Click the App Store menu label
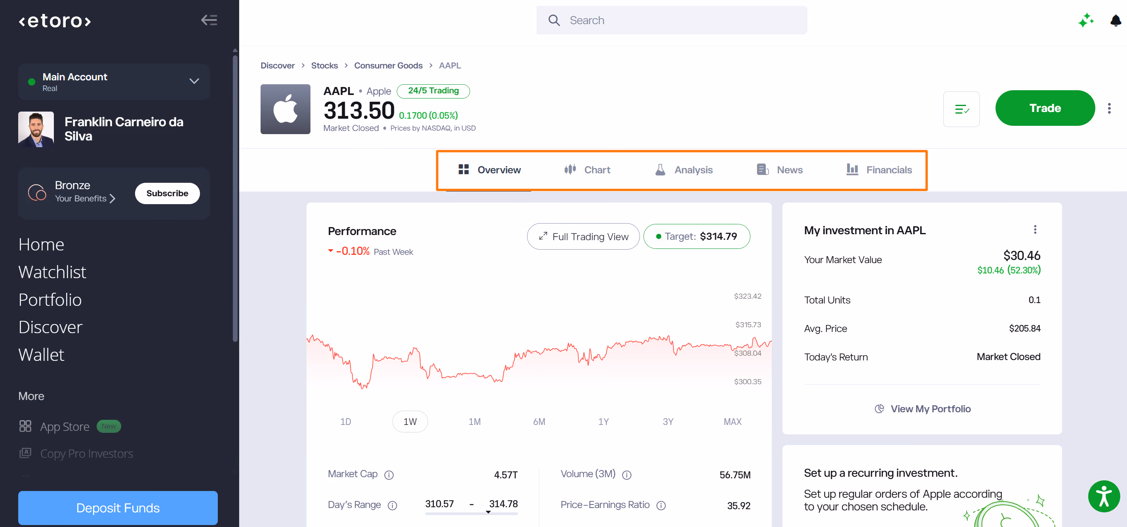This screenshot has height=527, width=1127. point(65,427)
